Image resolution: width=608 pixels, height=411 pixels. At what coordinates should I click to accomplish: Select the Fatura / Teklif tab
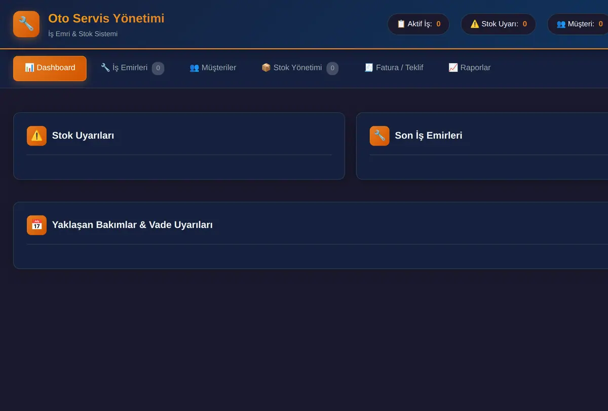click(394, 68)
